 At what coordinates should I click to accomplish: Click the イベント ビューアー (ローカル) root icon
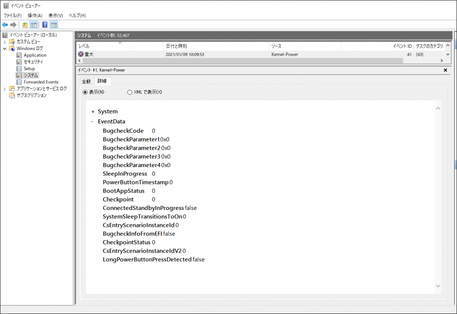(x=5, y=35)
